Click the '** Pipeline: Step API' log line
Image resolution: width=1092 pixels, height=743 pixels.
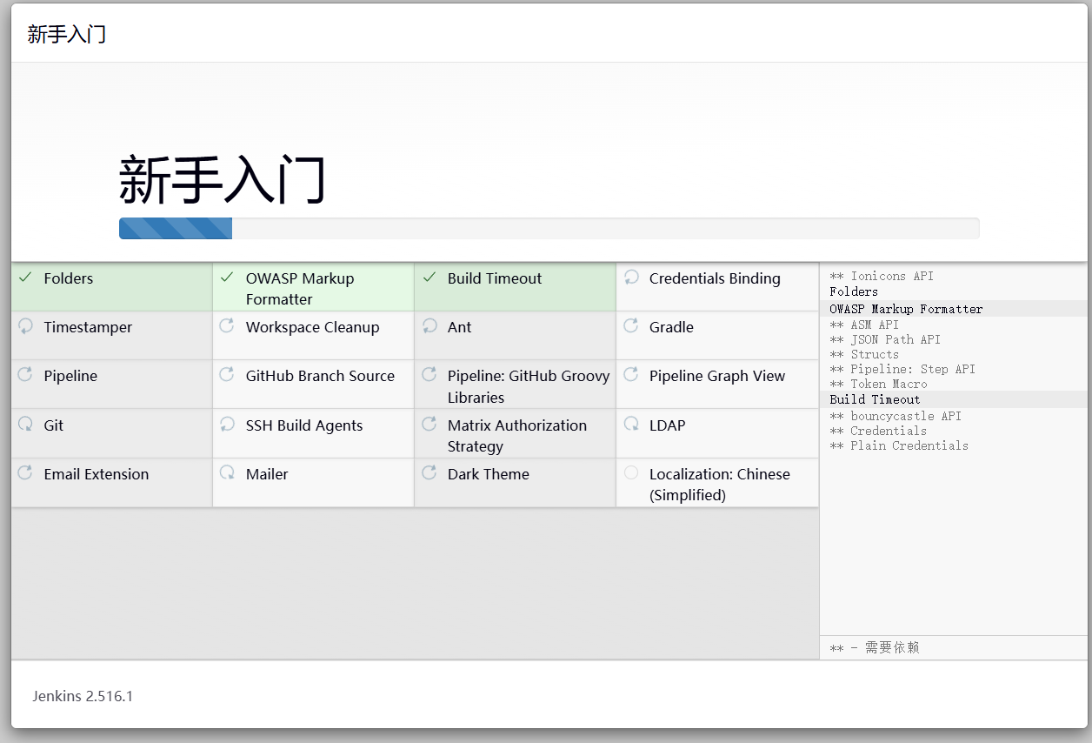click(x=902, y=369)
